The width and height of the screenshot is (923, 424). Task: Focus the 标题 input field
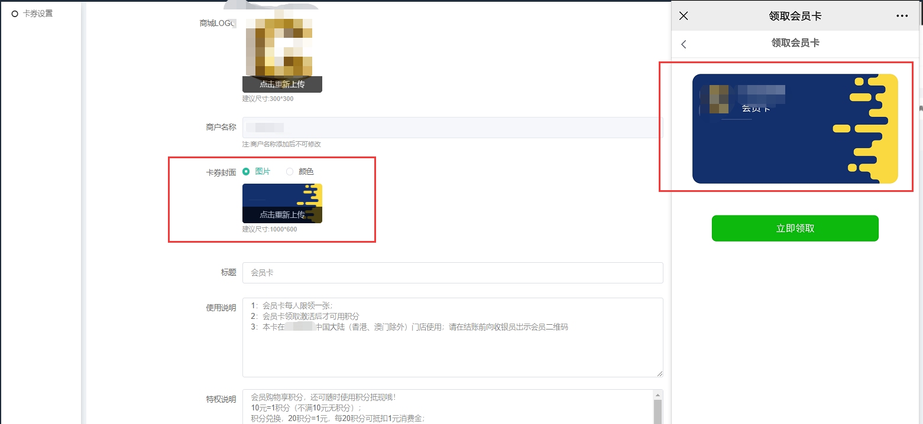pyautogui.click(x=452, y=273)
